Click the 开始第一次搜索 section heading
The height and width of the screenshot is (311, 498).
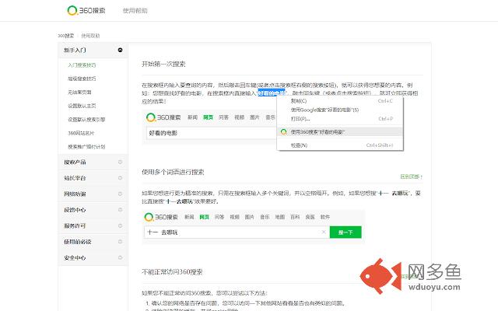coord(163,64)
